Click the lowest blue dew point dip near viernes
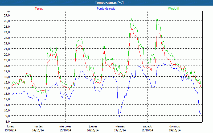This screenshot has height=133, width=213. pos(119,117)
